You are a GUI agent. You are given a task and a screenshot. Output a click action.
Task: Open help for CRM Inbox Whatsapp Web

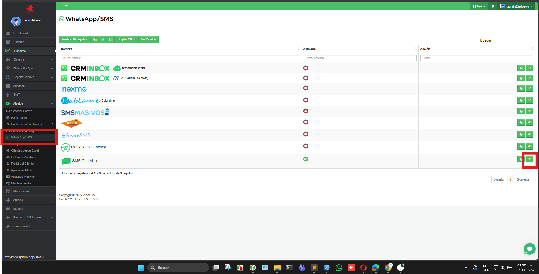click(x=521, y=68)
